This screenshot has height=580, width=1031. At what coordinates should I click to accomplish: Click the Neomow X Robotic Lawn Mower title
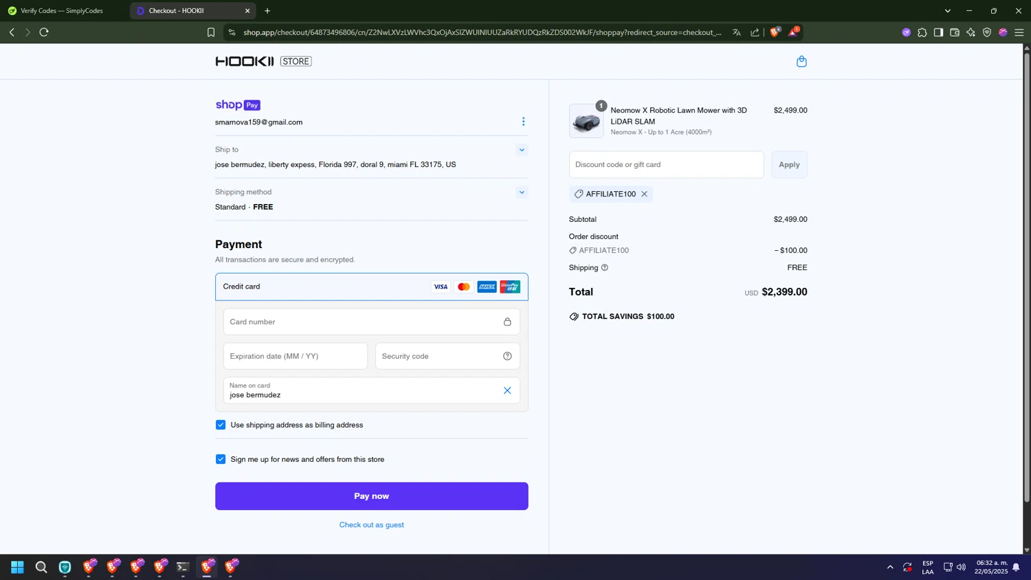pyautogui.click(x=679, y=115)
